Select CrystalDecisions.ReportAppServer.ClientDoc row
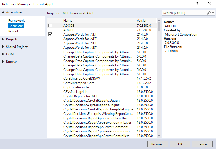Screen dimensions: 216x149 (101, 118)
